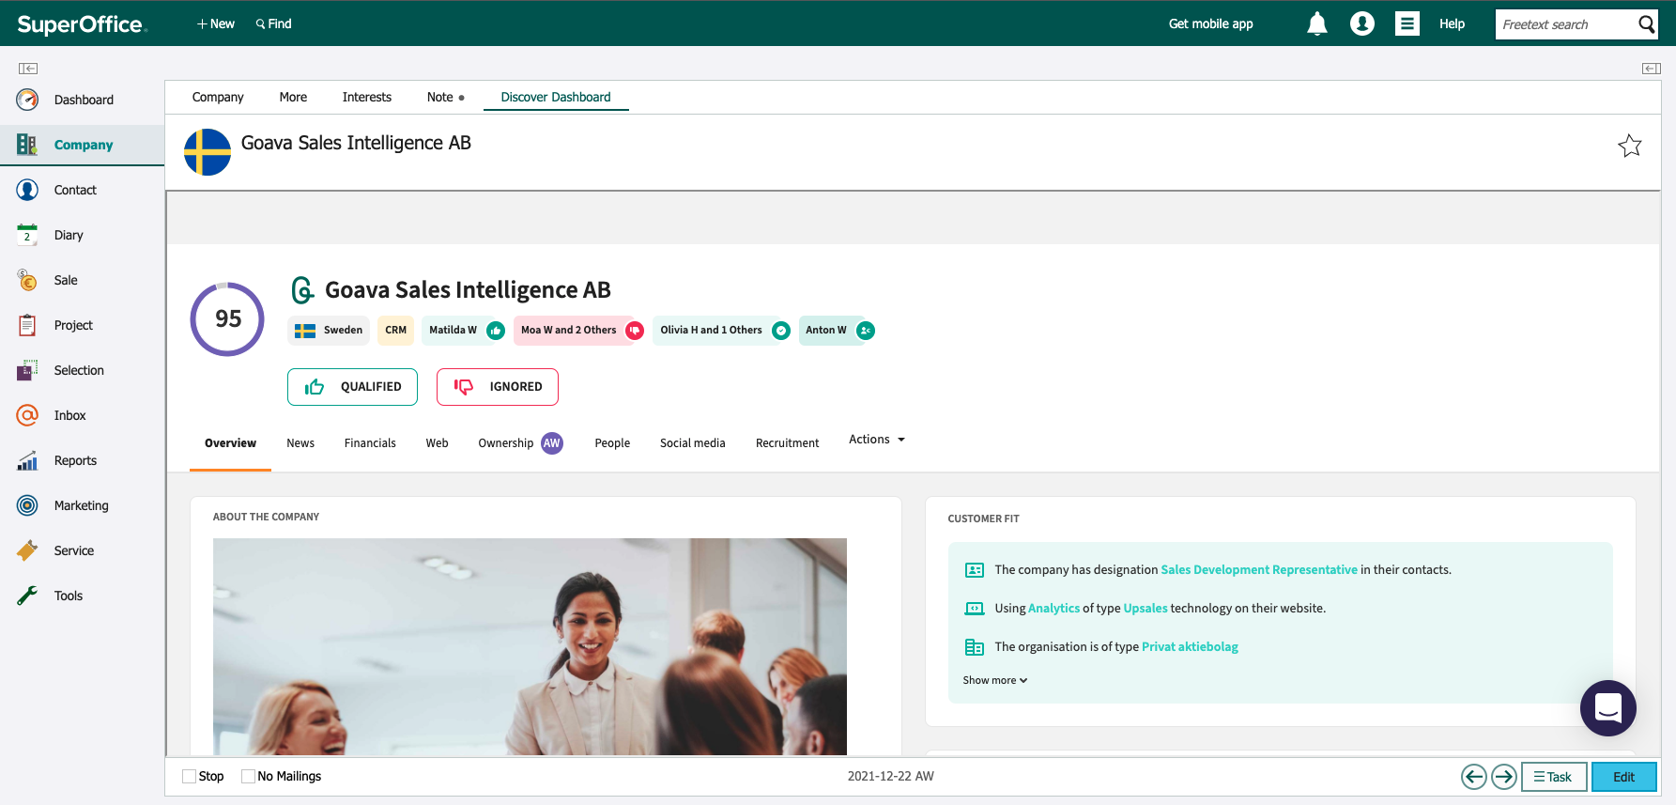The image size is (1676, 805).
Task: Click Moa W thumbs-down icon
Action: 635,331
